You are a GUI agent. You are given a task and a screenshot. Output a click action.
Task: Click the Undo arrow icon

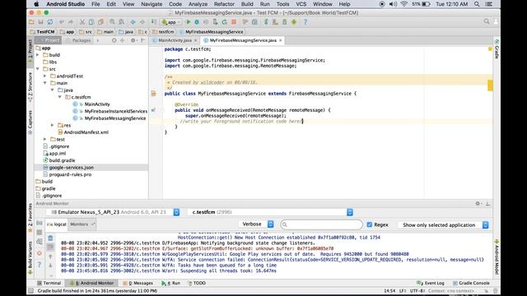[x=62, y=22]
